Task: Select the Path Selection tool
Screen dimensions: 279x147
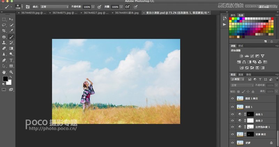Action: click(4, 66)
